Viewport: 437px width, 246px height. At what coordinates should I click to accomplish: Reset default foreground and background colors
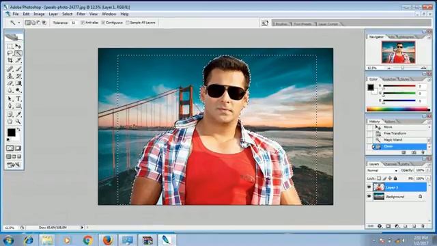[8, 139]
